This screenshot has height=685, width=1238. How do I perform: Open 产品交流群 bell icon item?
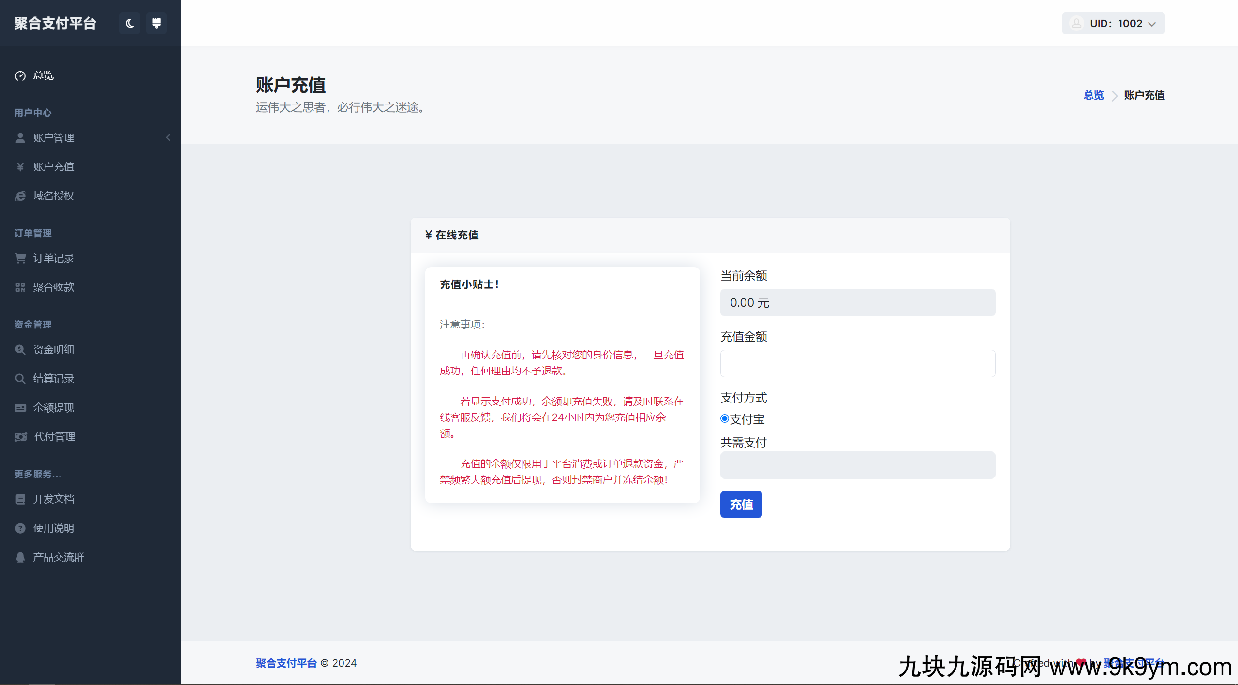20,557
